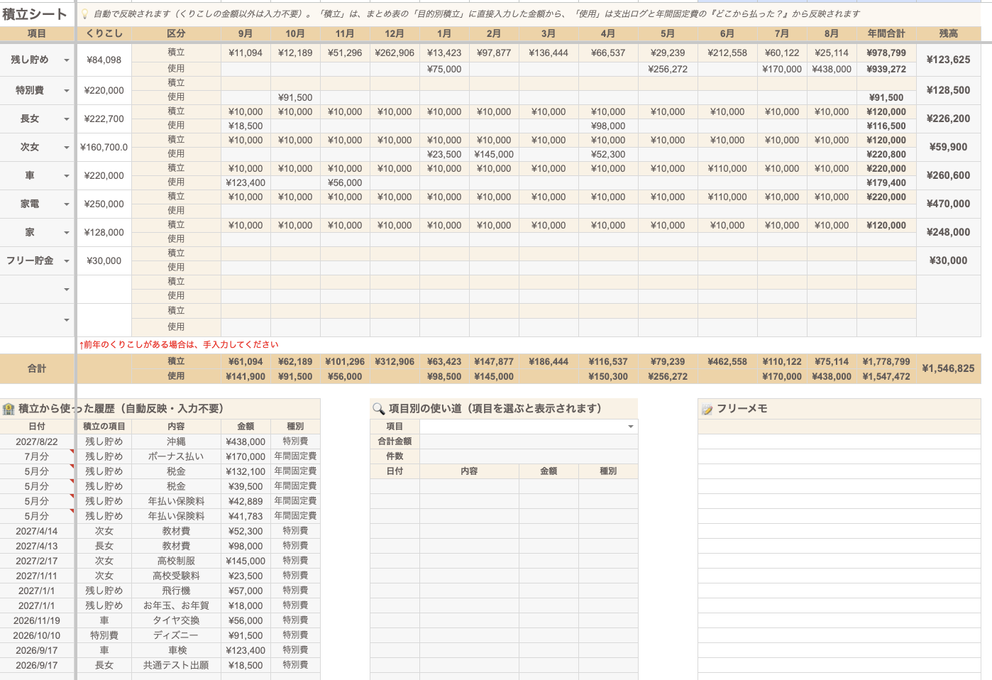Select the 共通テスト出願 history row

[x=176, y=665]
